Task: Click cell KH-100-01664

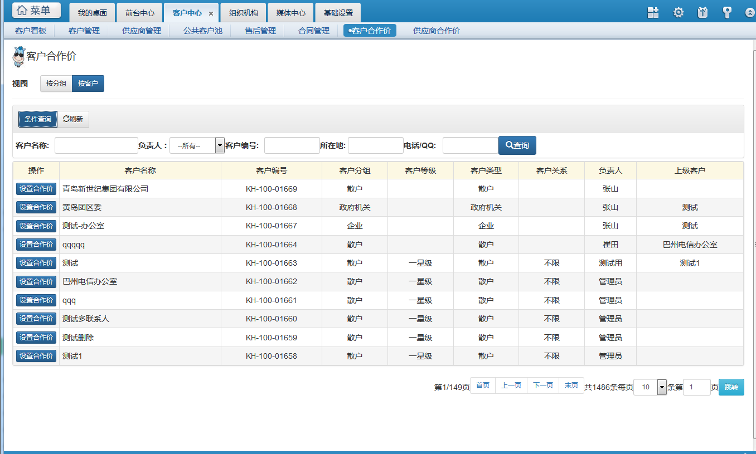Action: [272, 245]
